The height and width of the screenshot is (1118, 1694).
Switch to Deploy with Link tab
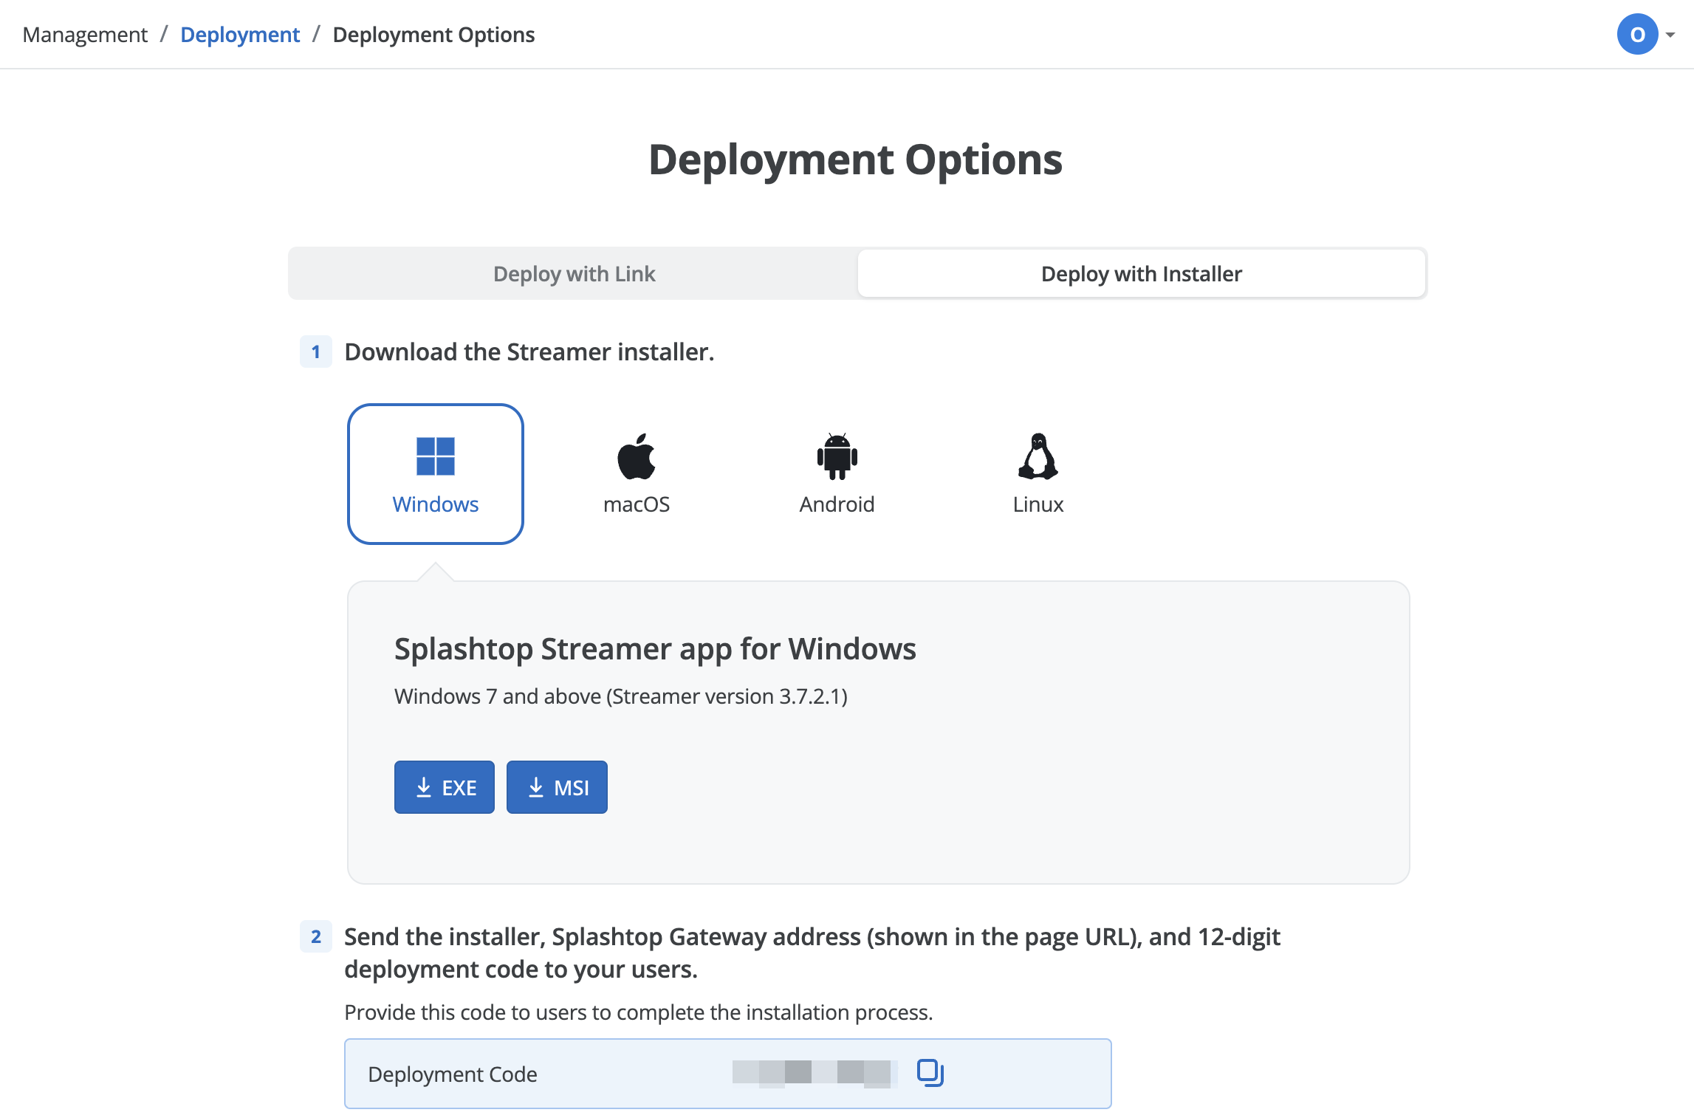pos(574,273)
